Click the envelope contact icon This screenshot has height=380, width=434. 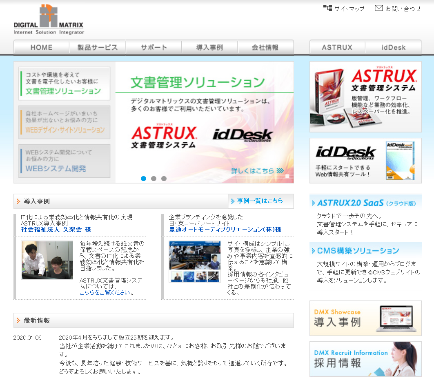click(x=378, y=8)
